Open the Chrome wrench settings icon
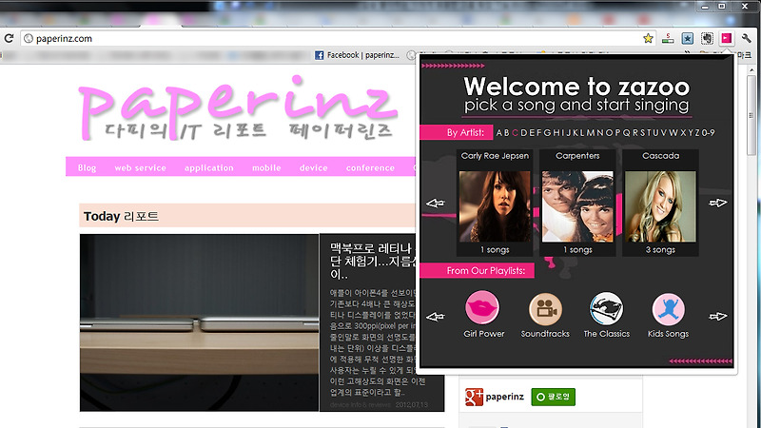This screenshot has width=761, height=428. coord(747,38)
